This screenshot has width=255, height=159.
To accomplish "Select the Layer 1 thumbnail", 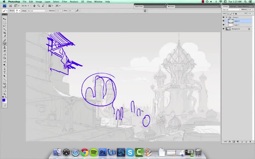I will (231, 25).
